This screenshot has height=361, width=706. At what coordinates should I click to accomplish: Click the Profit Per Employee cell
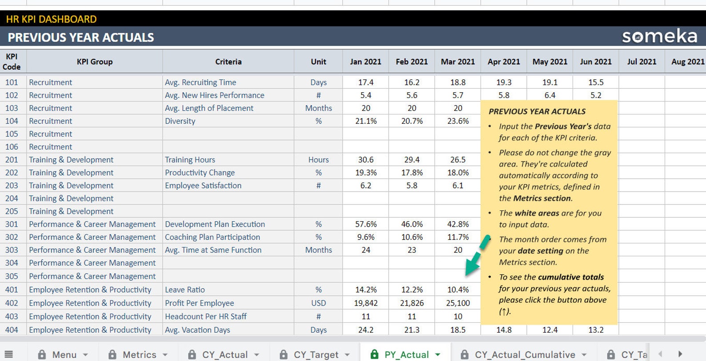click(229, 303)
